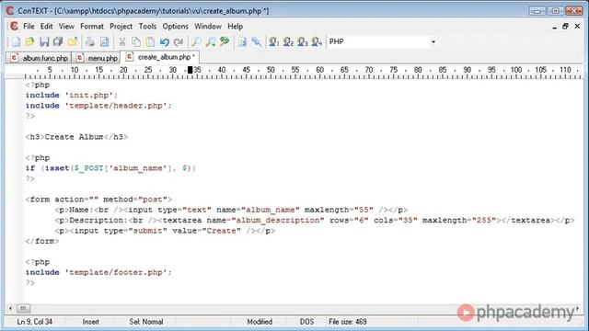589x331 pixels.
Task: Click the column ruler at 50
Action: 271,70
